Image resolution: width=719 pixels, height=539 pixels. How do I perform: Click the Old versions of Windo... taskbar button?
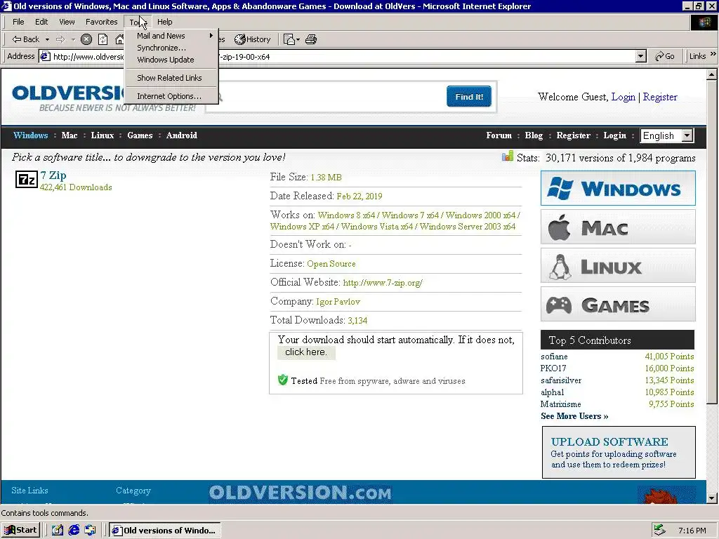click(164, 531)
